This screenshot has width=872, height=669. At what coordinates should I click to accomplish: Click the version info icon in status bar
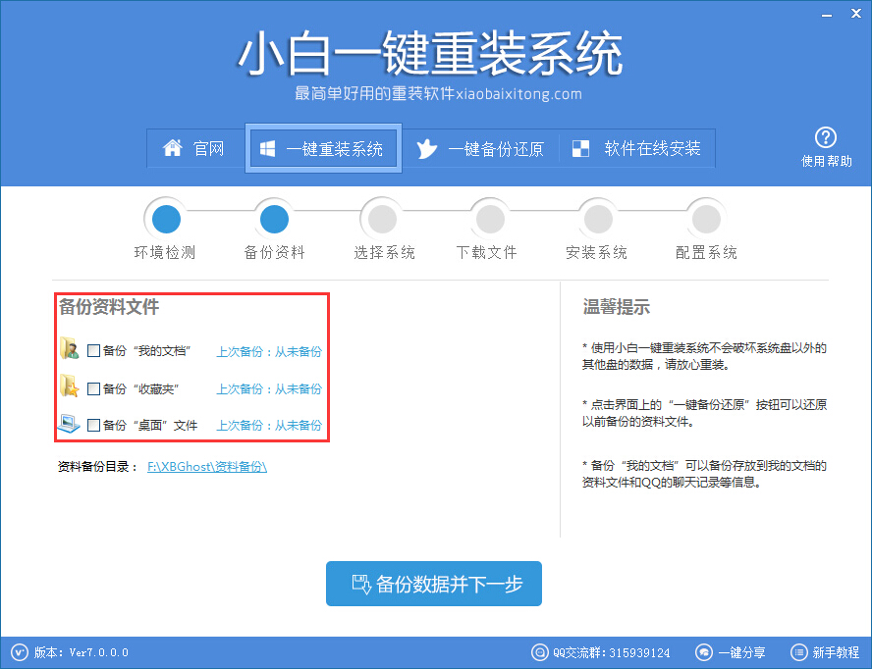pyautogui.click(x=20, y=652)
